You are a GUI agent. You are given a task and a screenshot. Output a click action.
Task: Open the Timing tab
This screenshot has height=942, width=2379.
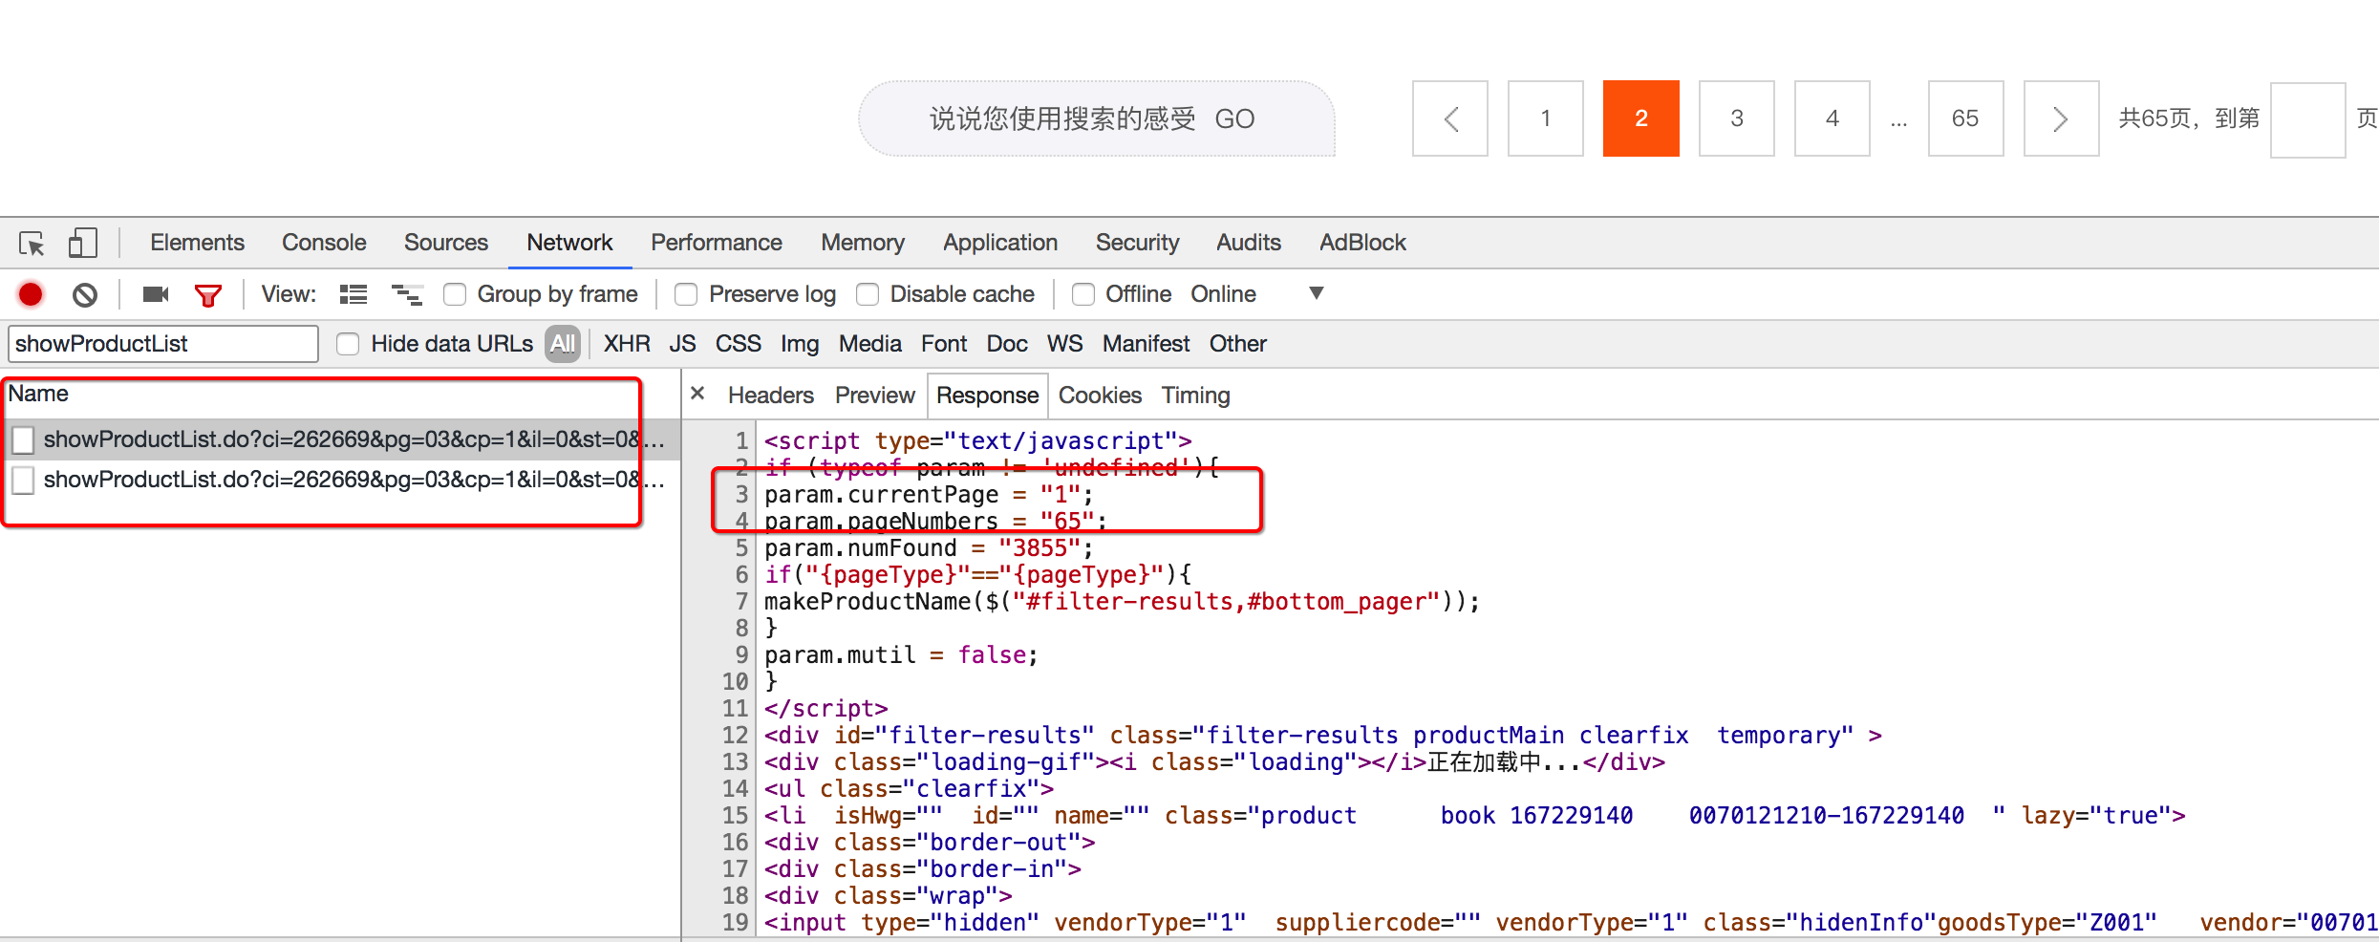1195,396
